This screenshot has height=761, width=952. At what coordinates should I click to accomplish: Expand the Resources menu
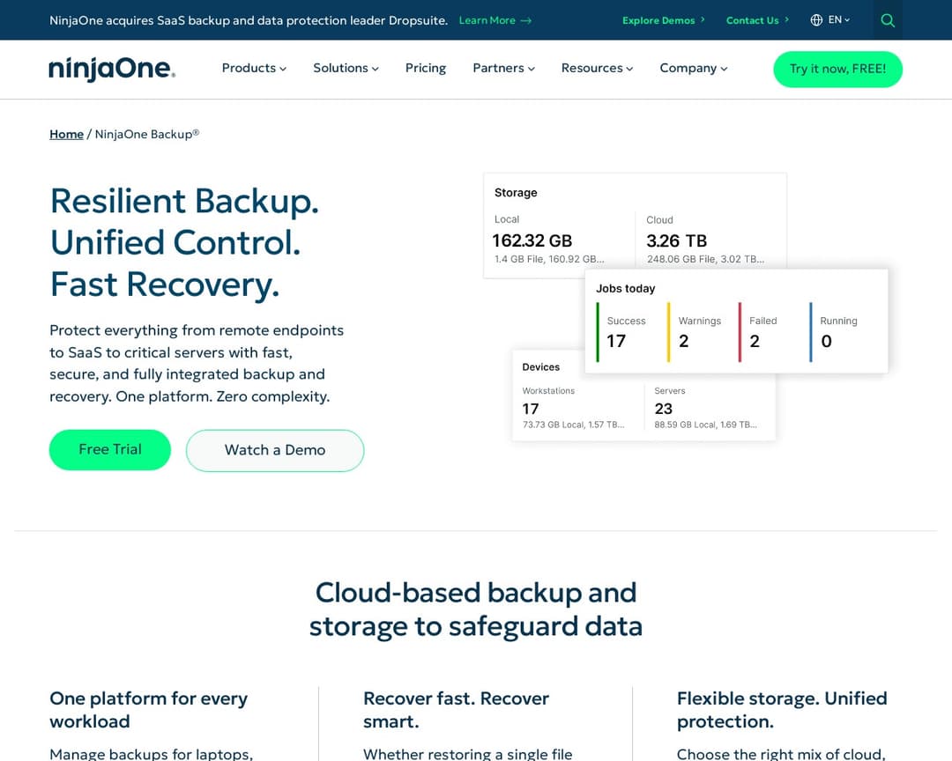[597, 68]
